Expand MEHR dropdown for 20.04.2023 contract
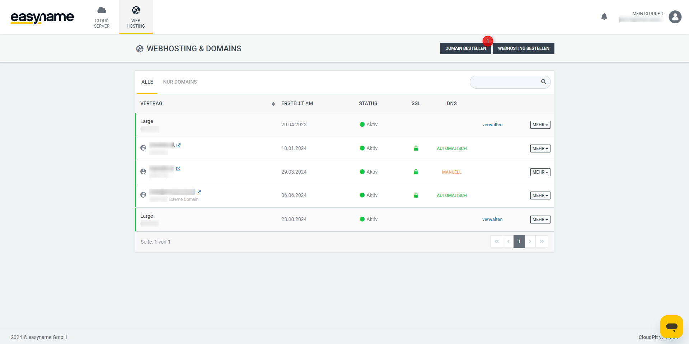 click(x=540, y=125)
